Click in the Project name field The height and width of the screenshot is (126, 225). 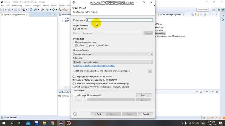(x=120, y=20)
